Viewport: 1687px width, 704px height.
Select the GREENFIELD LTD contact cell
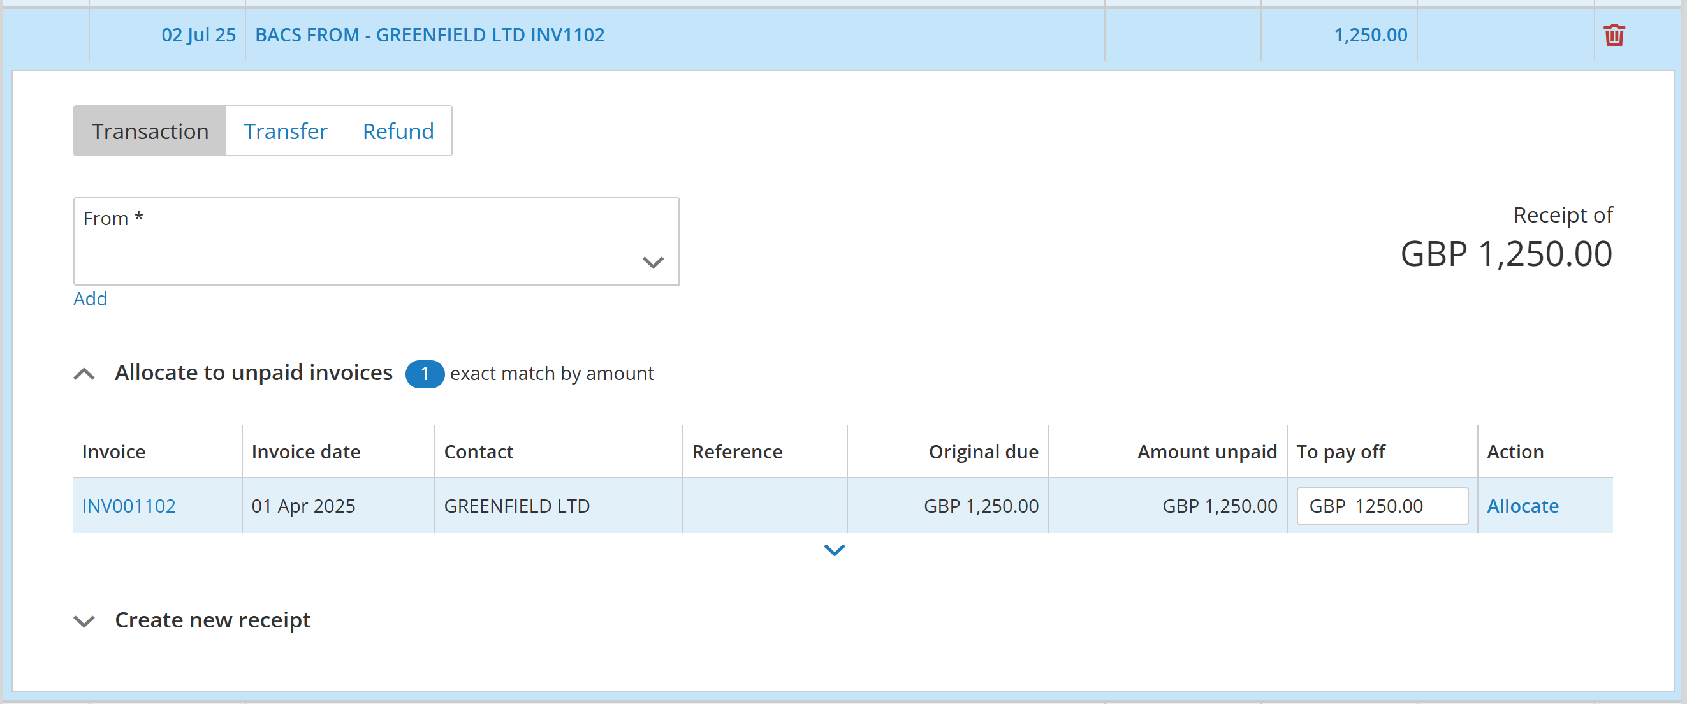516,506
